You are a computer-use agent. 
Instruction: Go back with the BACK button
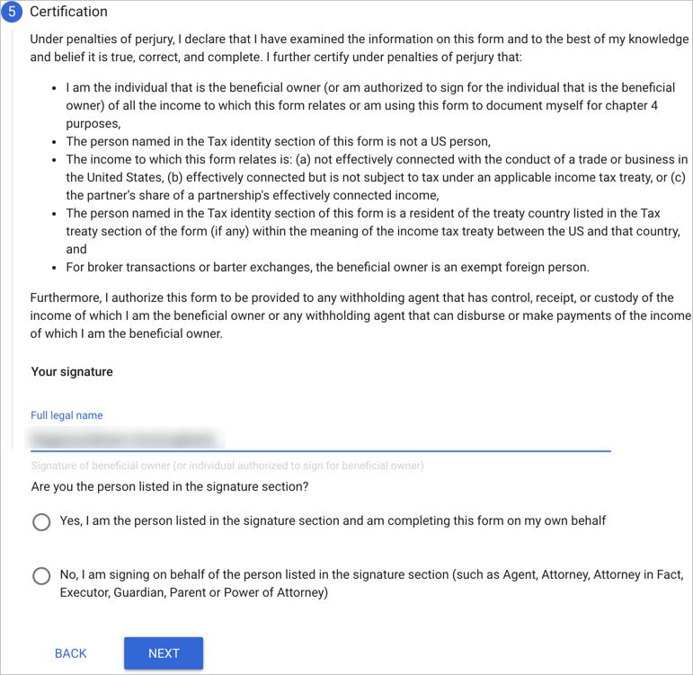click(x=71, y=653)
